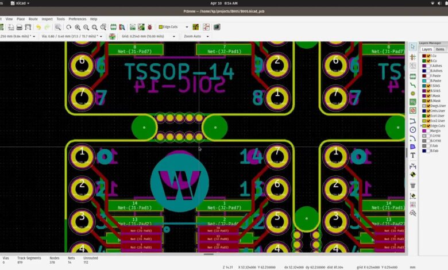Click the auto track width icon

coord(112,36)
